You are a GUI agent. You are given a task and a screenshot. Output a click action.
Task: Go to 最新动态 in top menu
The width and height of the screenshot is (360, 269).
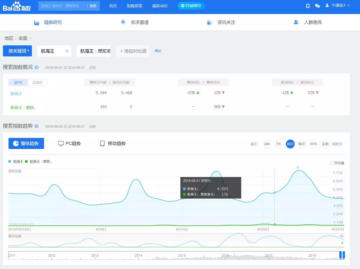[160, 6]
